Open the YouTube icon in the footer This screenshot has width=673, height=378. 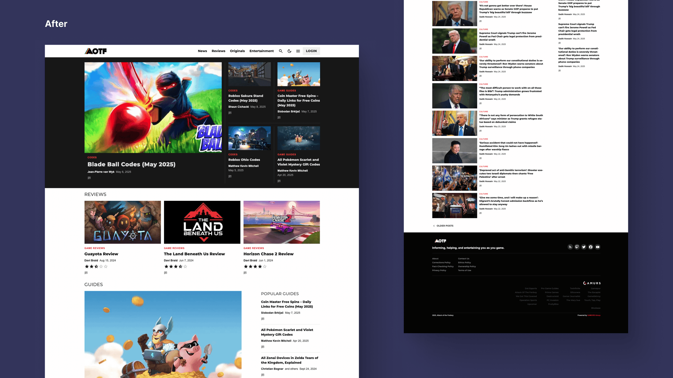598,247
